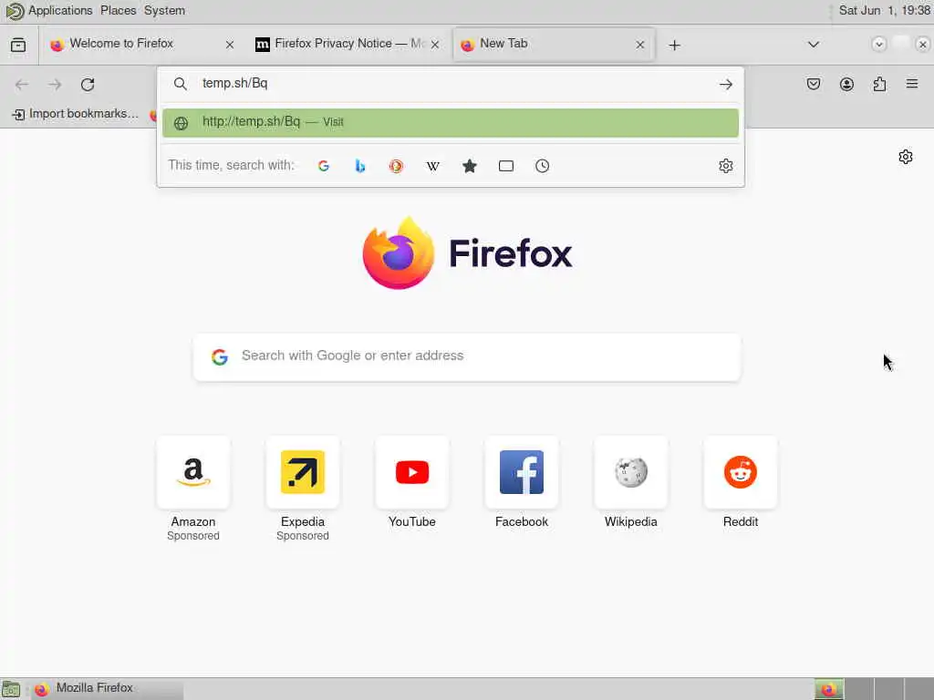The height and width of the screenshot is (700, 934).
Task: Personalize New Tab with page gear
Action: coord(906,157)
